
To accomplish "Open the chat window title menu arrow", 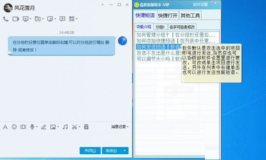I will tap(102, 5).
